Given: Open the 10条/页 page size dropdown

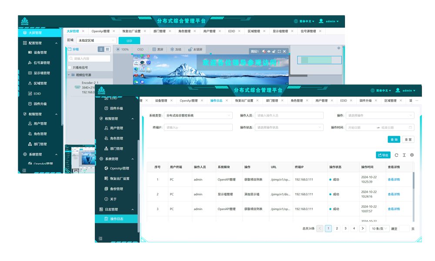Looking at the screenshot, I should (x=379, y=228).
